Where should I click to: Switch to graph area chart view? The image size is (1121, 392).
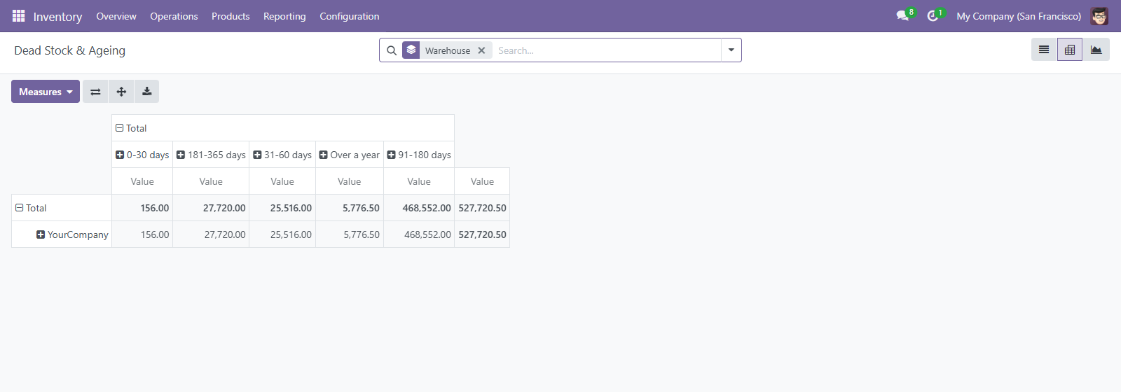click(x=1096, y=50)
